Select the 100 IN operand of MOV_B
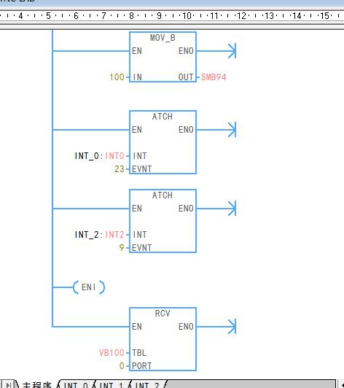344x388 pixels. click(117, 77)
